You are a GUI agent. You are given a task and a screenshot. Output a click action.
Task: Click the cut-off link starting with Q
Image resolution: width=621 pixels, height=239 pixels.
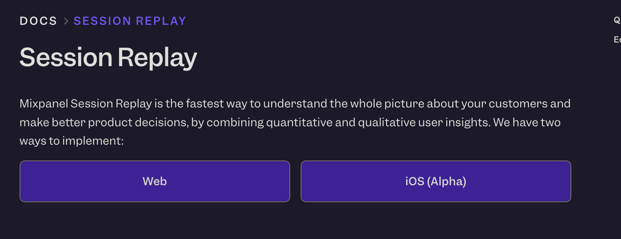click(617, 20)
